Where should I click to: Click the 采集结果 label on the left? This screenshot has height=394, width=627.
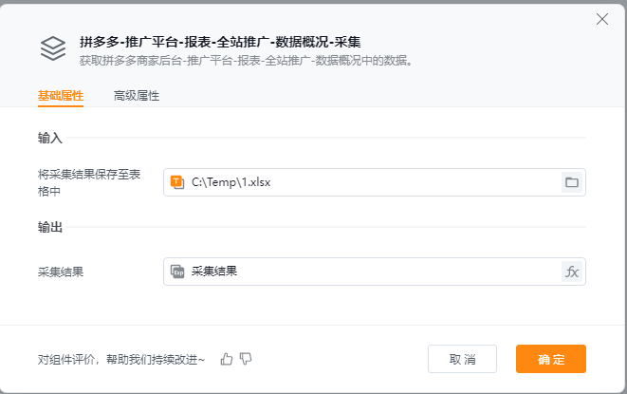(x=61, y=272)
